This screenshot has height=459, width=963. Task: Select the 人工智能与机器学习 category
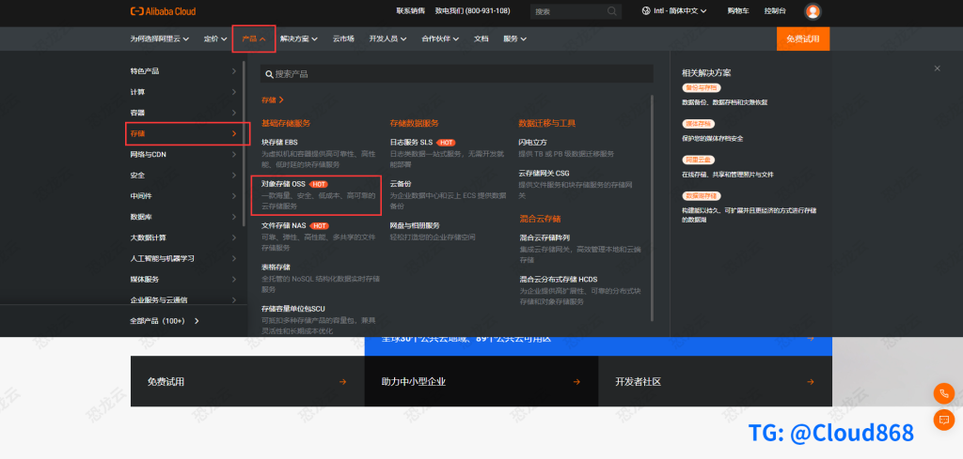pos(183,259)
